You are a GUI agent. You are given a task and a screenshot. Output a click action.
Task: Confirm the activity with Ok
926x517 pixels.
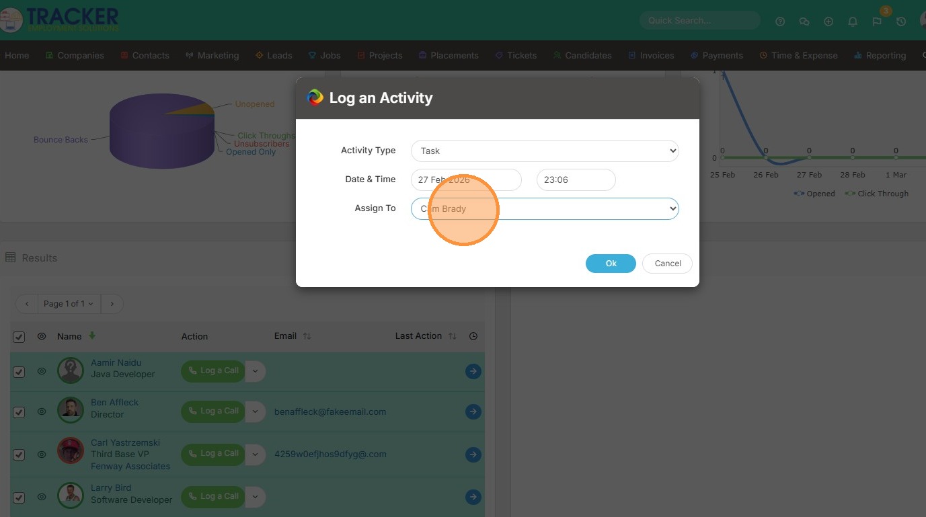pos(611,264)
